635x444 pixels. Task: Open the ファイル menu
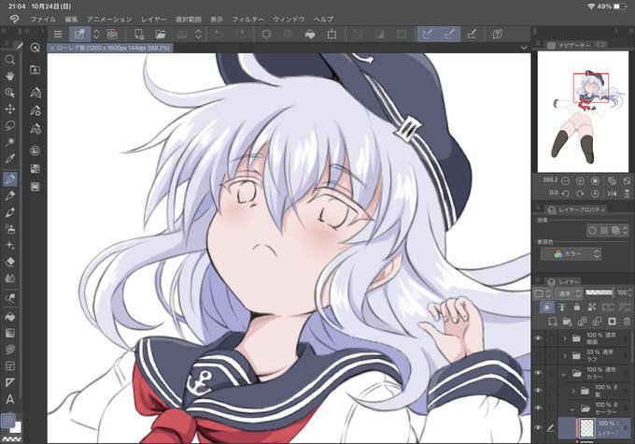[43, 19]
